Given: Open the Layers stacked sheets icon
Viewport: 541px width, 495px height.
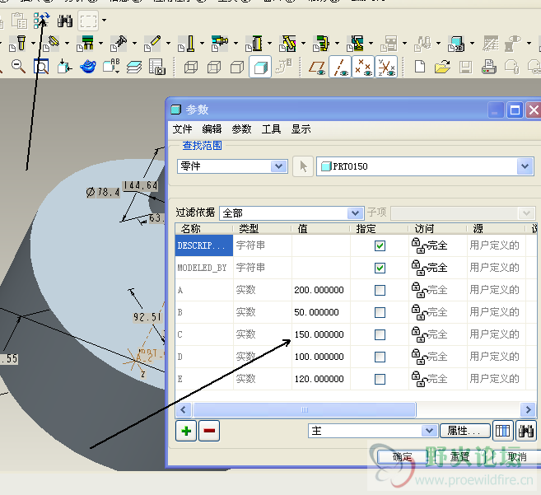Looking at the screenshot, I should (134, 67).
